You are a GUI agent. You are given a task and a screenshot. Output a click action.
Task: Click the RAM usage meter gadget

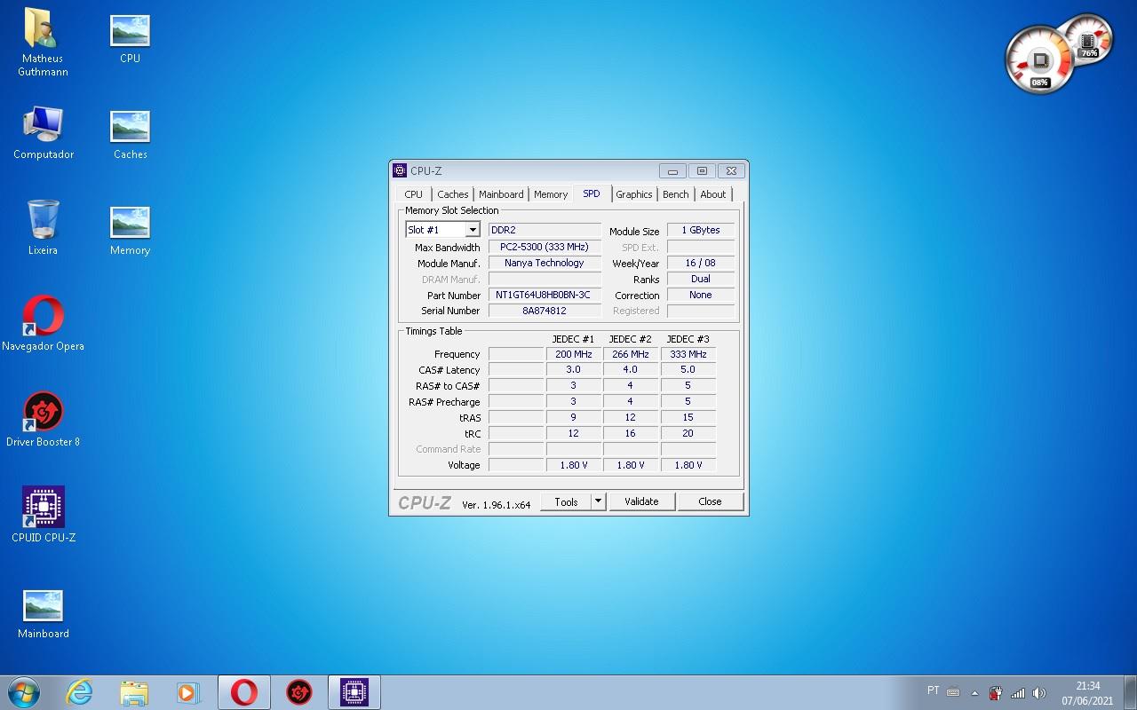[1088, 39]
